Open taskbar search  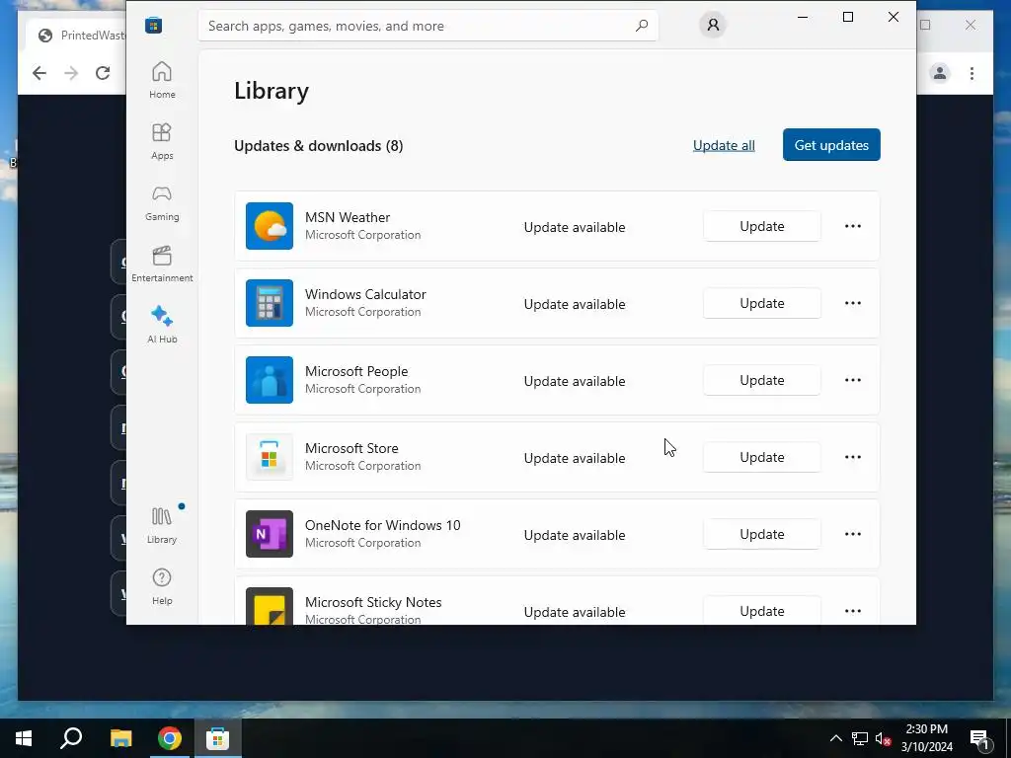(x=71, y=738)
